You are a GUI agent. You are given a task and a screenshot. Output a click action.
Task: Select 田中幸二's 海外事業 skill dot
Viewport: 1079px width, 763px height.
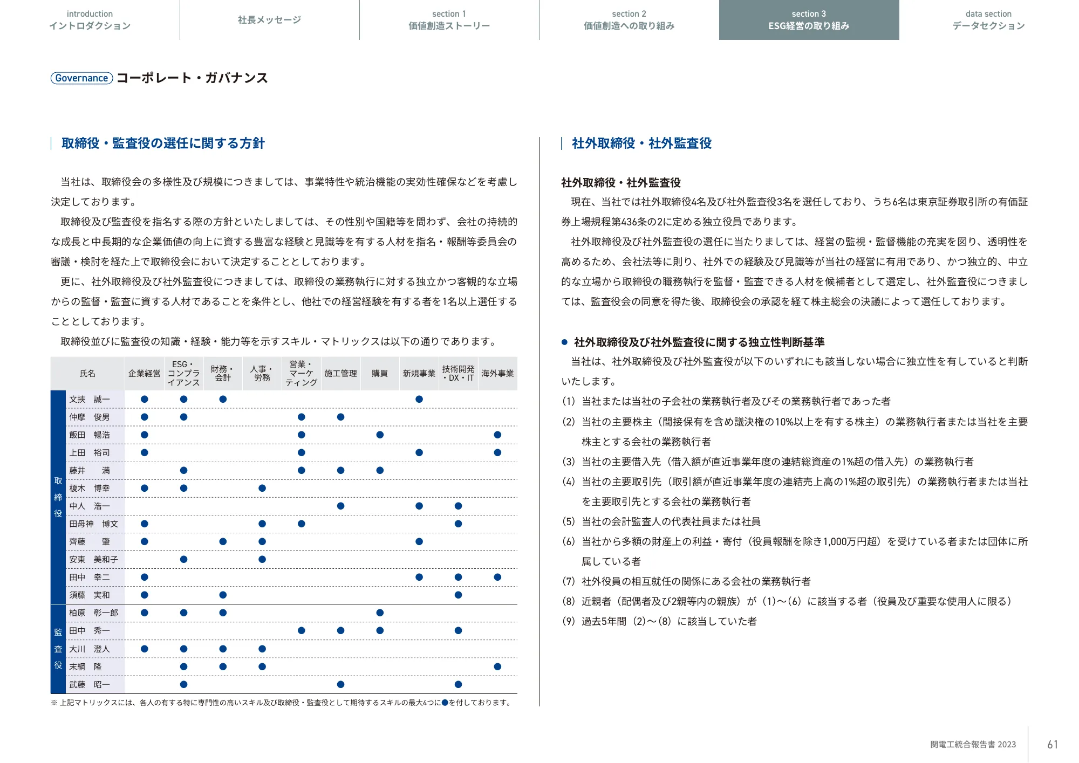pos(497,577)
